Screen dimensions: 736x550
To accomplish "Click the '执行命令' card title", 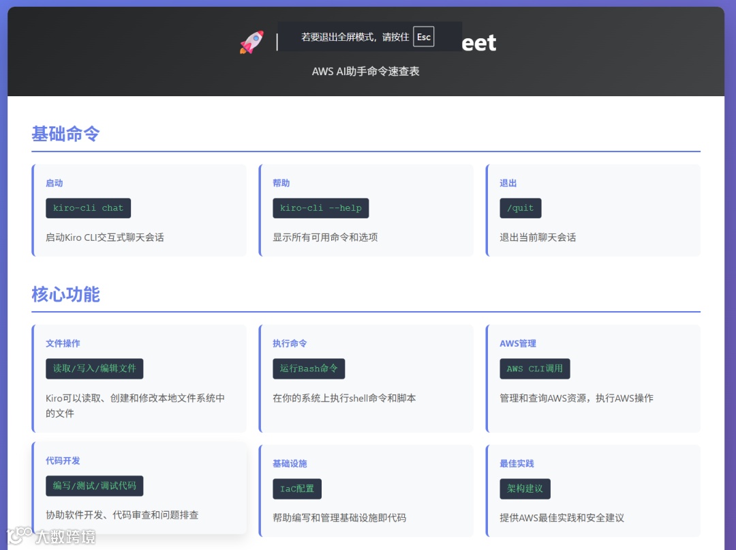I will point(290,343).
